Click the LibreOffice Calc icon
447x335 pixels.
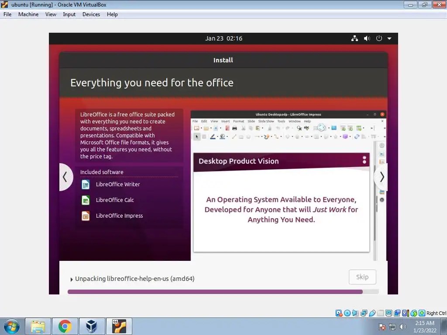click(x=86, y=200)
